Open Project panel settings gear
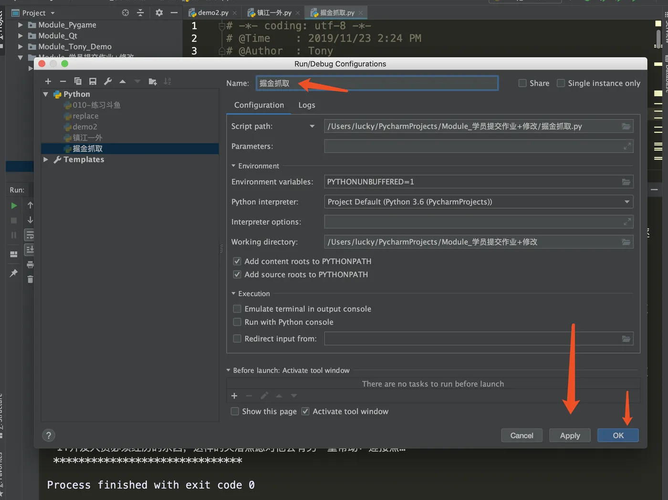Screen dimensions: 668x500 [159, 13]
